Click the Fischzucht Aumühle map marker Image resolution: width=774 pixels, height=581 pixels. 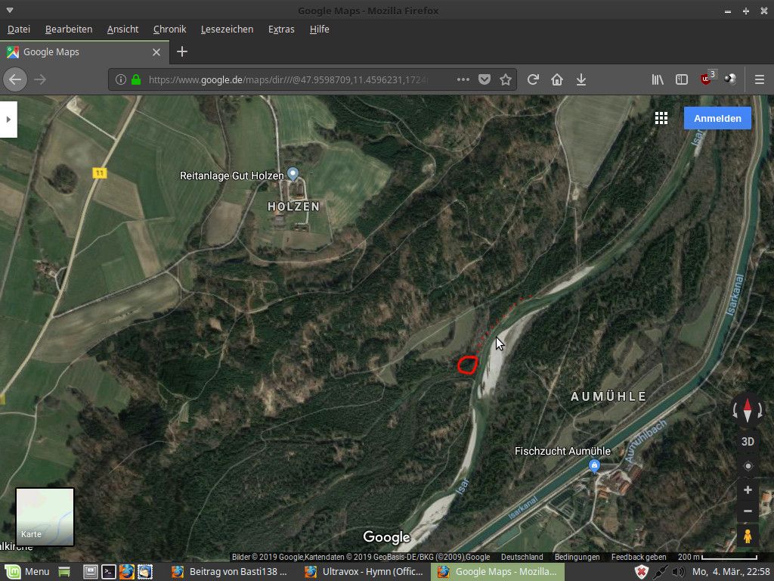(594, 465)
